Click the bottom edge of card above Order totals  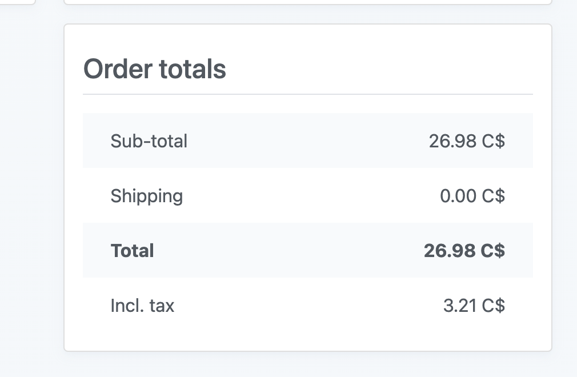click(307, 3)
